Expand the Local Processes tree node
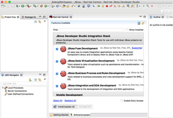173x118 pixels. point(3,88)
